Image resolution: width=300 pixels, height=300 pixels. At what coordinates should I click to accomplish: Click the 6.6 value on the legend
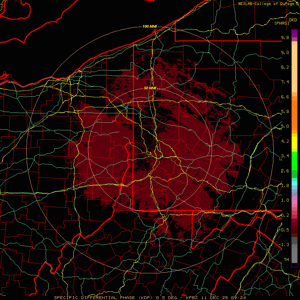[285, 97]
